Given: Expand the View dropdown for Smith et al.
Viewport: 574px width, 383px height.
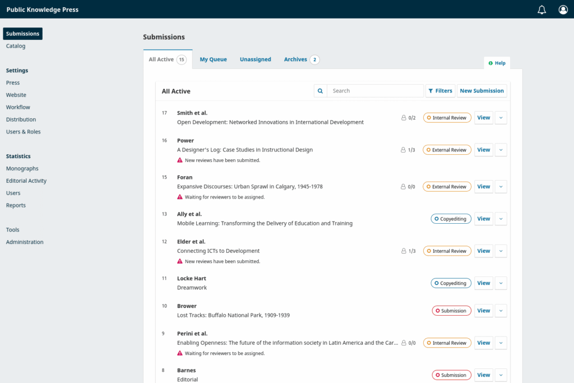Looking at the screenshot, I should [x=499, y=118].
